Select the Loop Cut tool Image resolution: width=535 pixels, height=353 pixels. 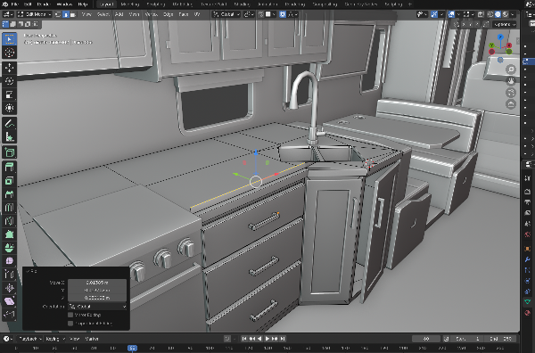click(9, 208)
